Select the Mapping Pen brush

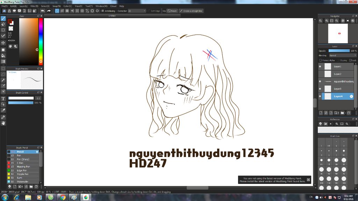pos(23,166)
